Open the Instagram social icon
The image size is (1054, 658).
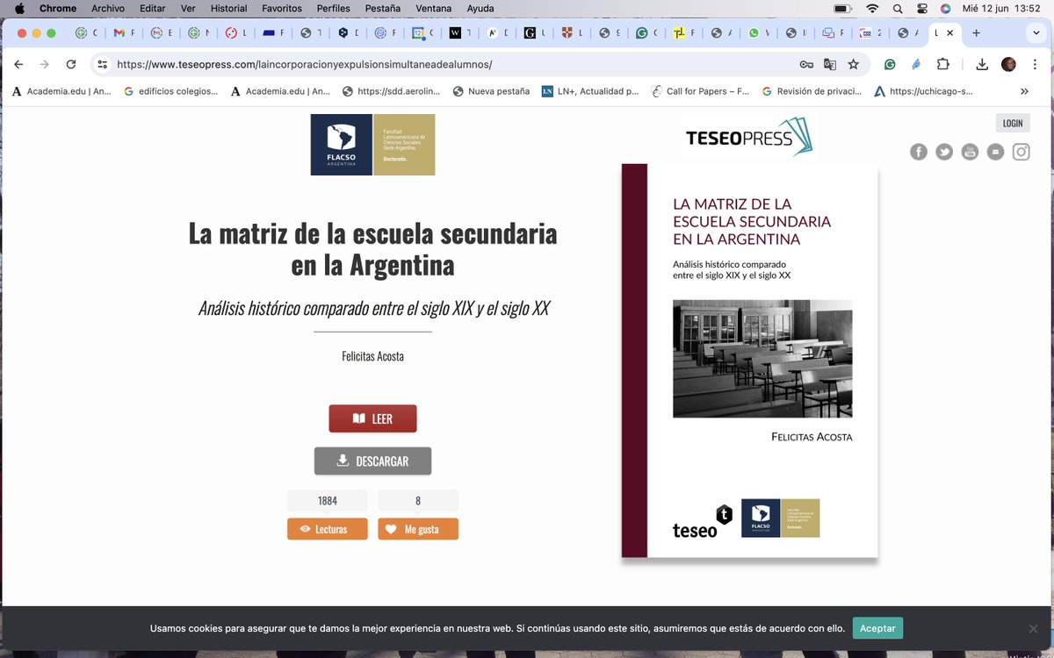1021,152
